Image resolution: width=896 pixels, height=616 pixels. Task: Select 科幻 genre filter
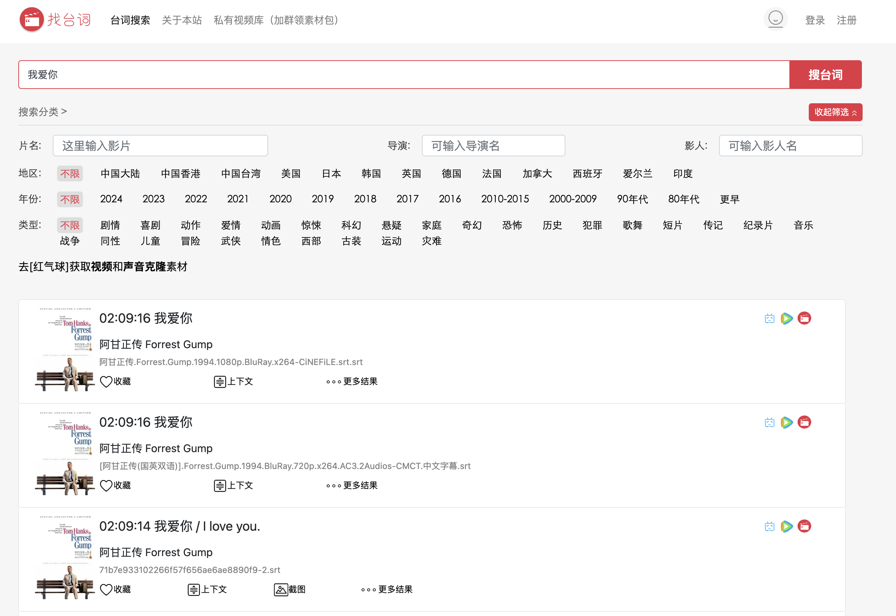point(351,226)
